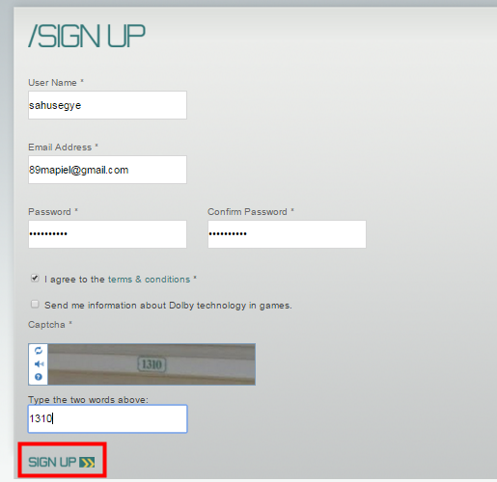Click the 'Captcha *' label text
Screen dimensions: 497x482
point(50,325)
